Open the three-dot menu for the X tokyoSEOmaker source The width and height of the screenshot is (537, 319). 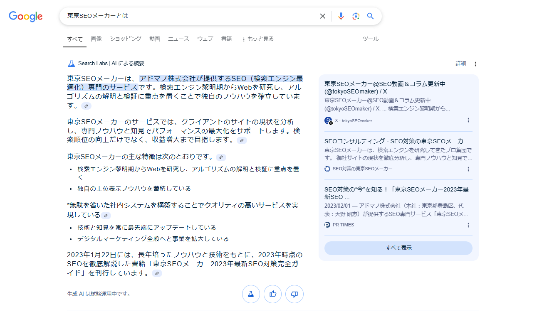[468, 120]
